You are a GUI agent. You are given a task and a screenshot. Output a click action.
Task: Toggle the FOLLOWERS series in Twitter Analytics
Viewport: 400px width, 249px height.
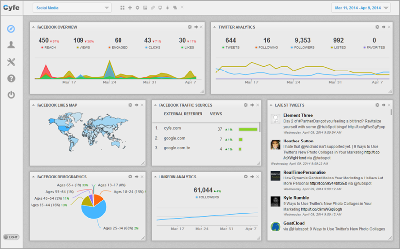(x=303, y=48)
